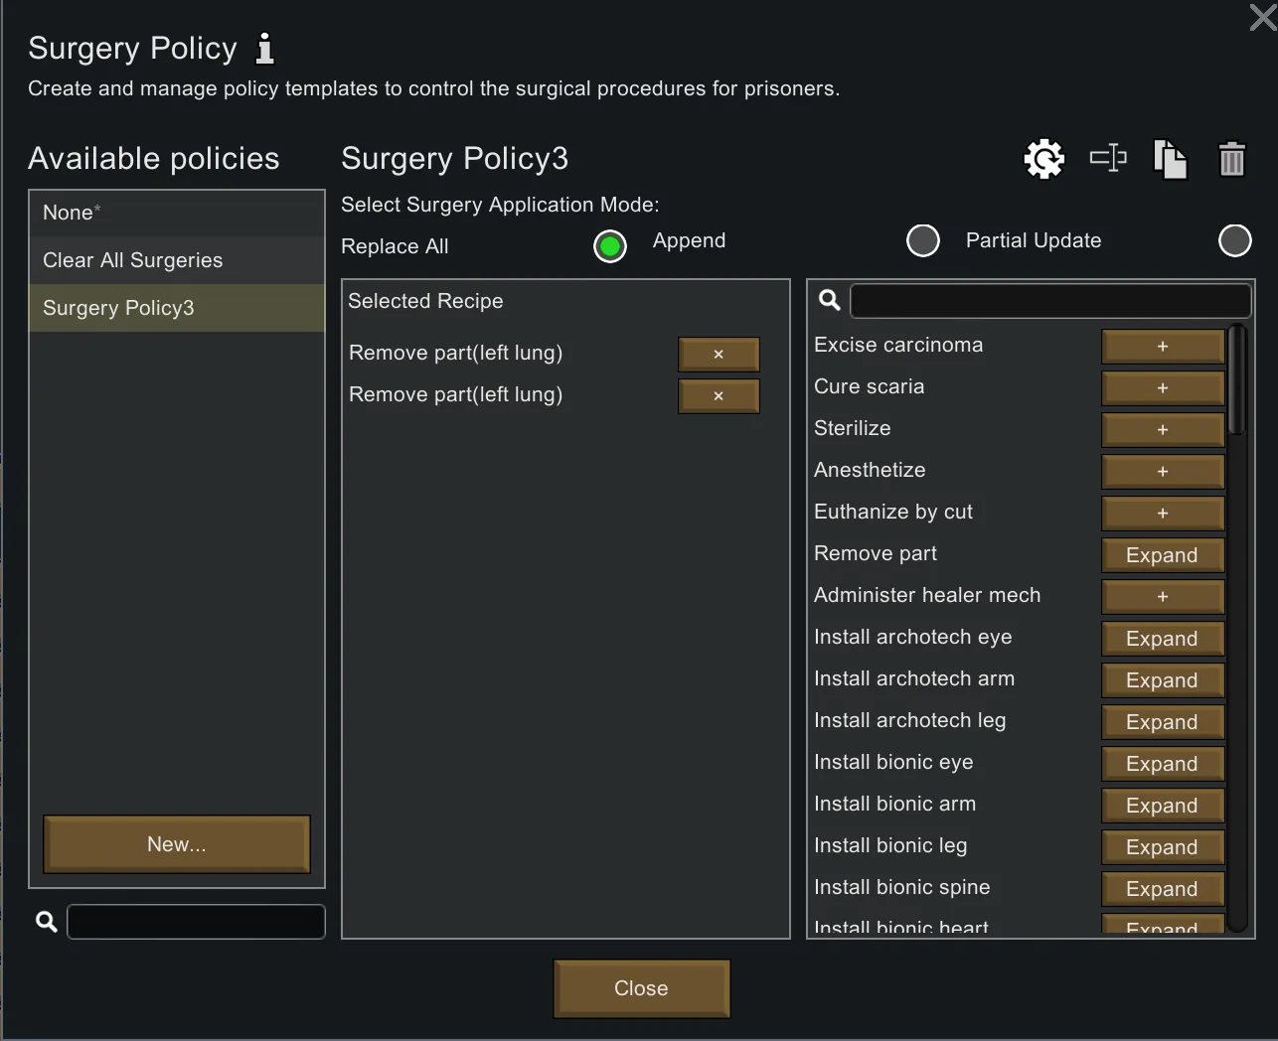Click the info icon beside Surgery Policy title
1278x1041 pixels.
[x=264, y=48]
